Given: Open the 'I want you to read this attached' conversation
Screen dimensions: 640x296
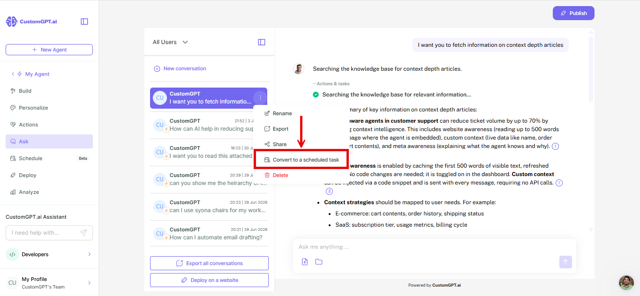Looking at the screenshot, I should click(x=209, y=152).
